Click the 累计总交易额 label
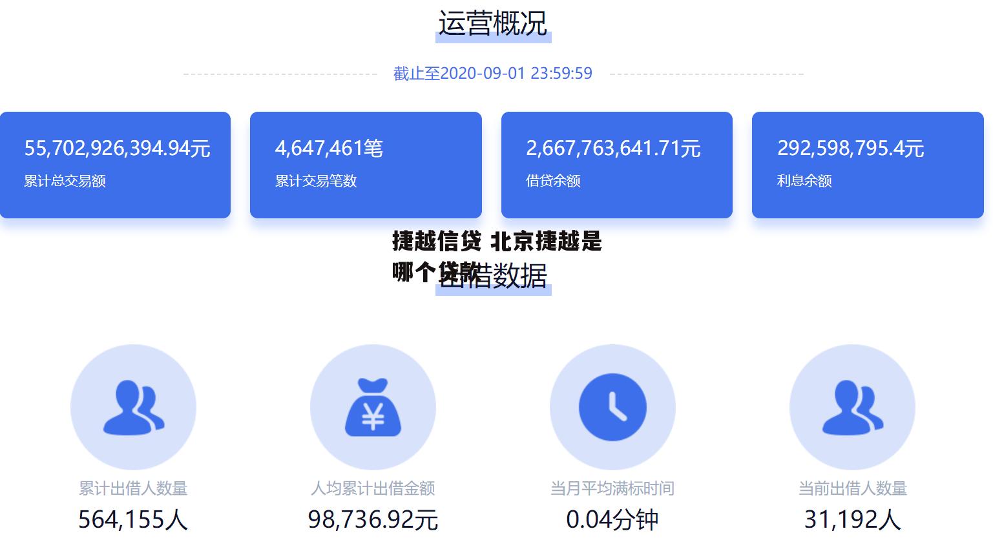This screenshot has width=993, height=551. [65, 181]
